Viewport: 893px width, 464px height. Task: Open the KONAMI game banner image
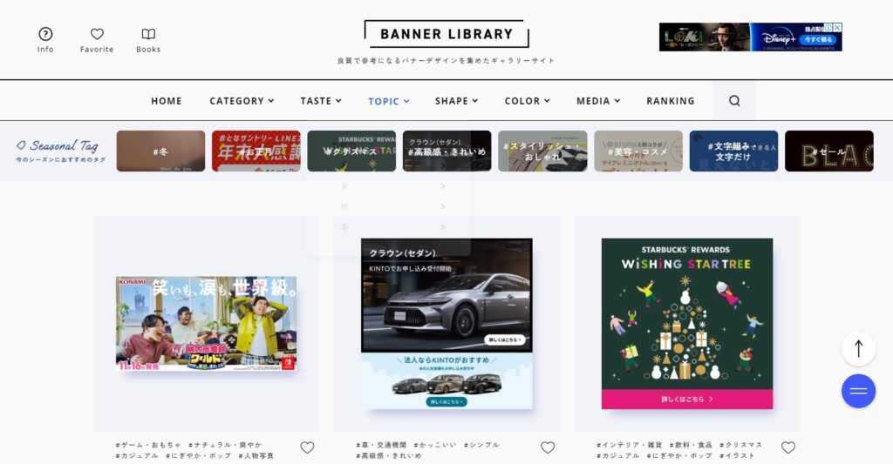[206, 324]
